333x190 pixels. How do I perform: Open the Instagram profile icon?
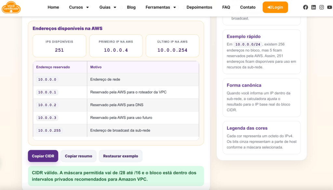pos(322,7)
